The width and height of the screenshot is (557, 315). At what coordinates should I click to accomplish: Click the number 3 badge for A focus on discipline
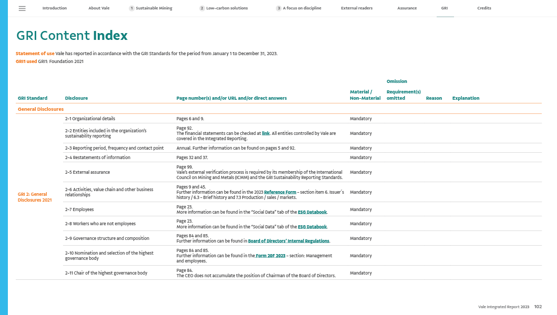coord(278,8)
